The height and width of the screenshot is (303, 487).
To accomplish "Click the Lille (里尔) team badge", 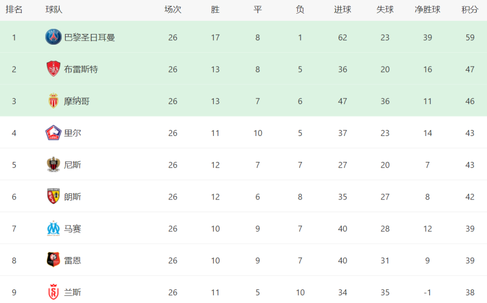I will (x=53, y=133).
